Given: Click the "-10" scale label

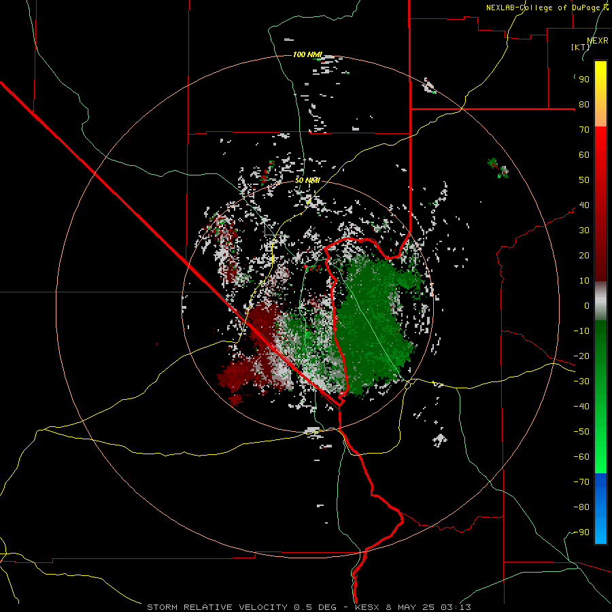Looking at the screenshot, I should [x=581, y=331].
